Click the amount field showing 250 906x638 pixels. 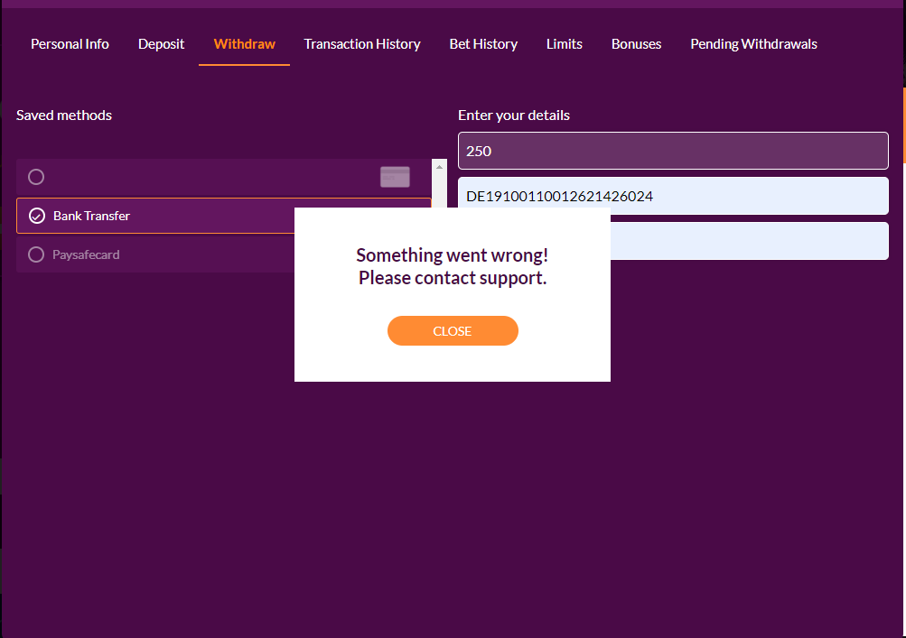click(x=673, y=151)
